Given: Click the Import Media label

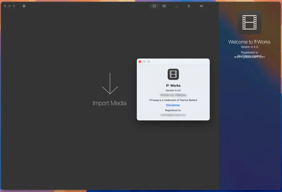Looking at the screenshot, I should click(110, 103).
